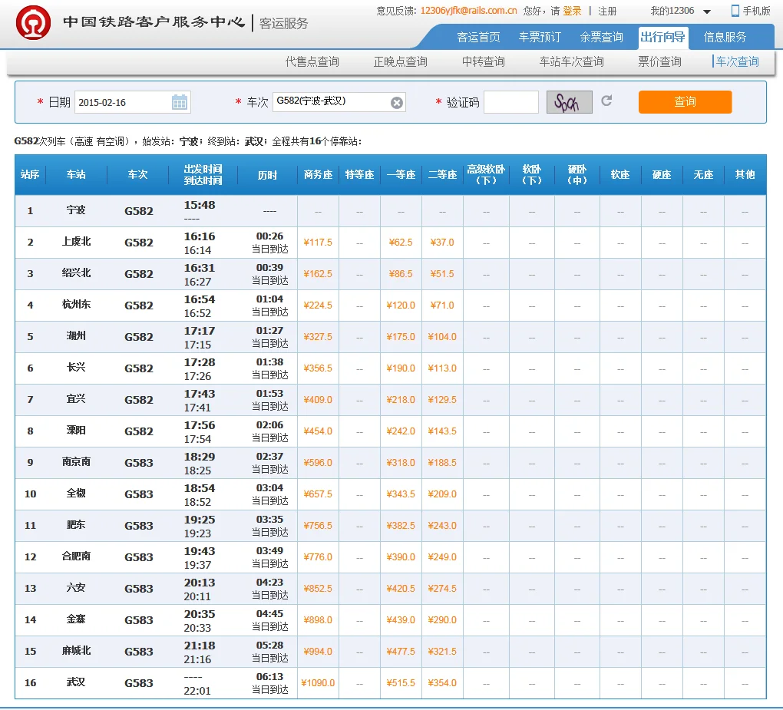Screen dimensions: 783x710
Task: Go to 代售点查询 submenu
Action: (x=312, y=61)
